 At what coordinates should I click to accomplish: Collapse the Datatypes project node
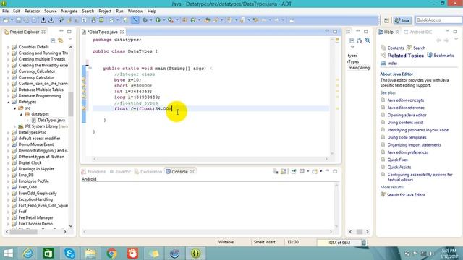(8, 102)
